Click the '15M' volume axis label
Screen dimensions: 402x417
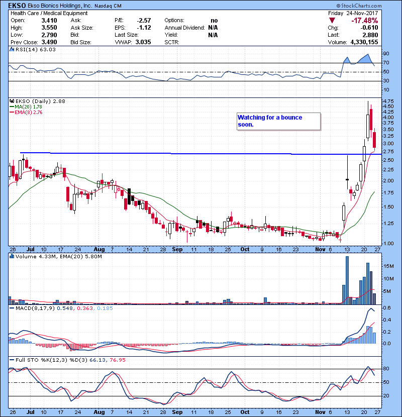(388, 266)
